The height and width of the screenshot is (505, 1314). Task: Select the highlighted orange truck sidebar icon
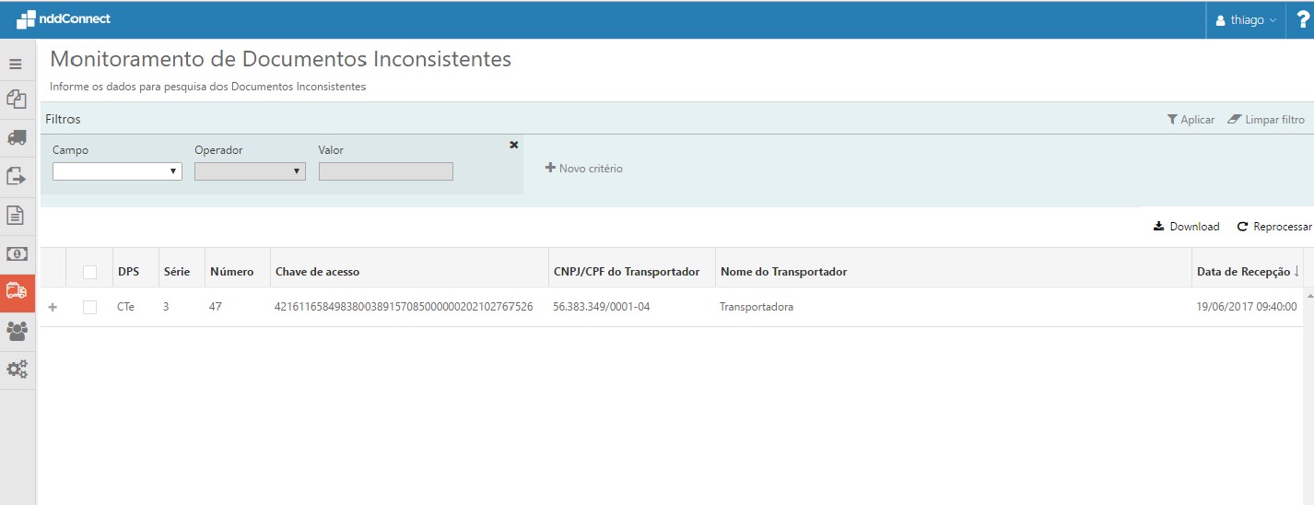point(17,291)
